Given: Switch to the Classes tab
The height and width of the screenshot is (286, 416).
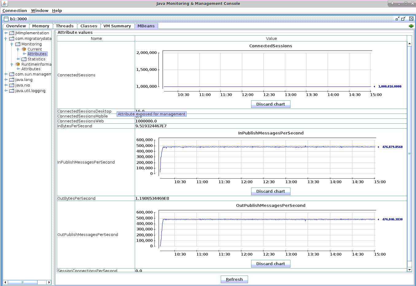Looking at the screenshot, I should [x=89, y=26].
